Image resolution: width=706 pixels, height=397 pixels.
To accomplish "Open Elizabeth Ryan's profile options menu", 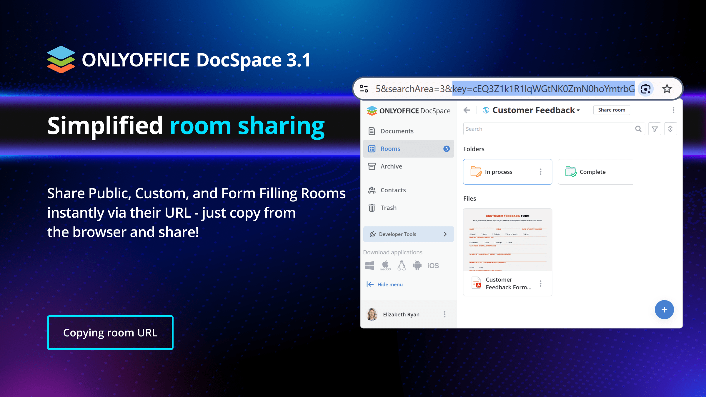I will pyautogui.click(x=444, y=314).
